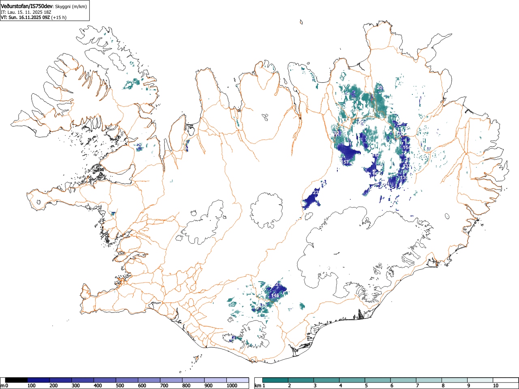519x389 pixels.
Task: Select the 8–9 km legend color segment
Action: [454, 380]
